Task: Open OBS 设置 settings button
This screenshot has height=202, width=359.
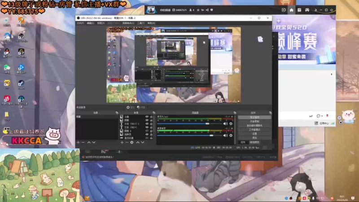Action: click(x=254, y=134)
